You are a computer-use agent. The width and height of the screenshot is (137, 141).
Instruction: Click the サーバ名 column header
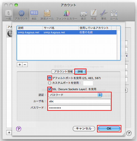61,28
